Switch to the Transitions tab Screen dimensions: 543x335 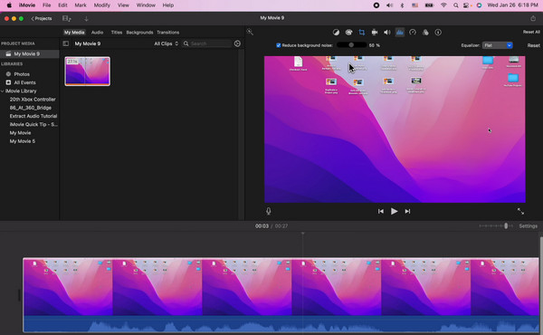[x=168, y=33]
